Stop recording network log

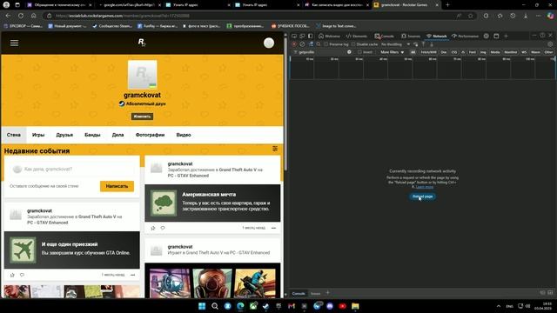point(294,44)
